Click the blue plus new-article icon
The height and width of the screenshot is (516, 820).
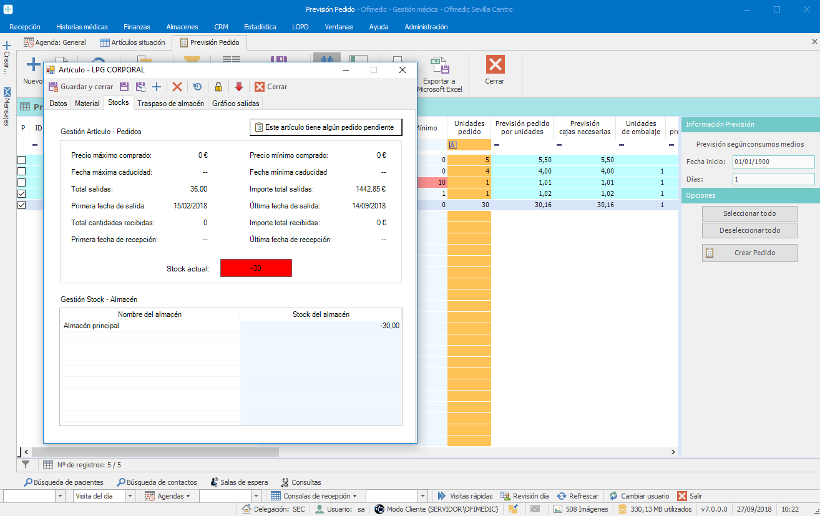coord(157,87)
